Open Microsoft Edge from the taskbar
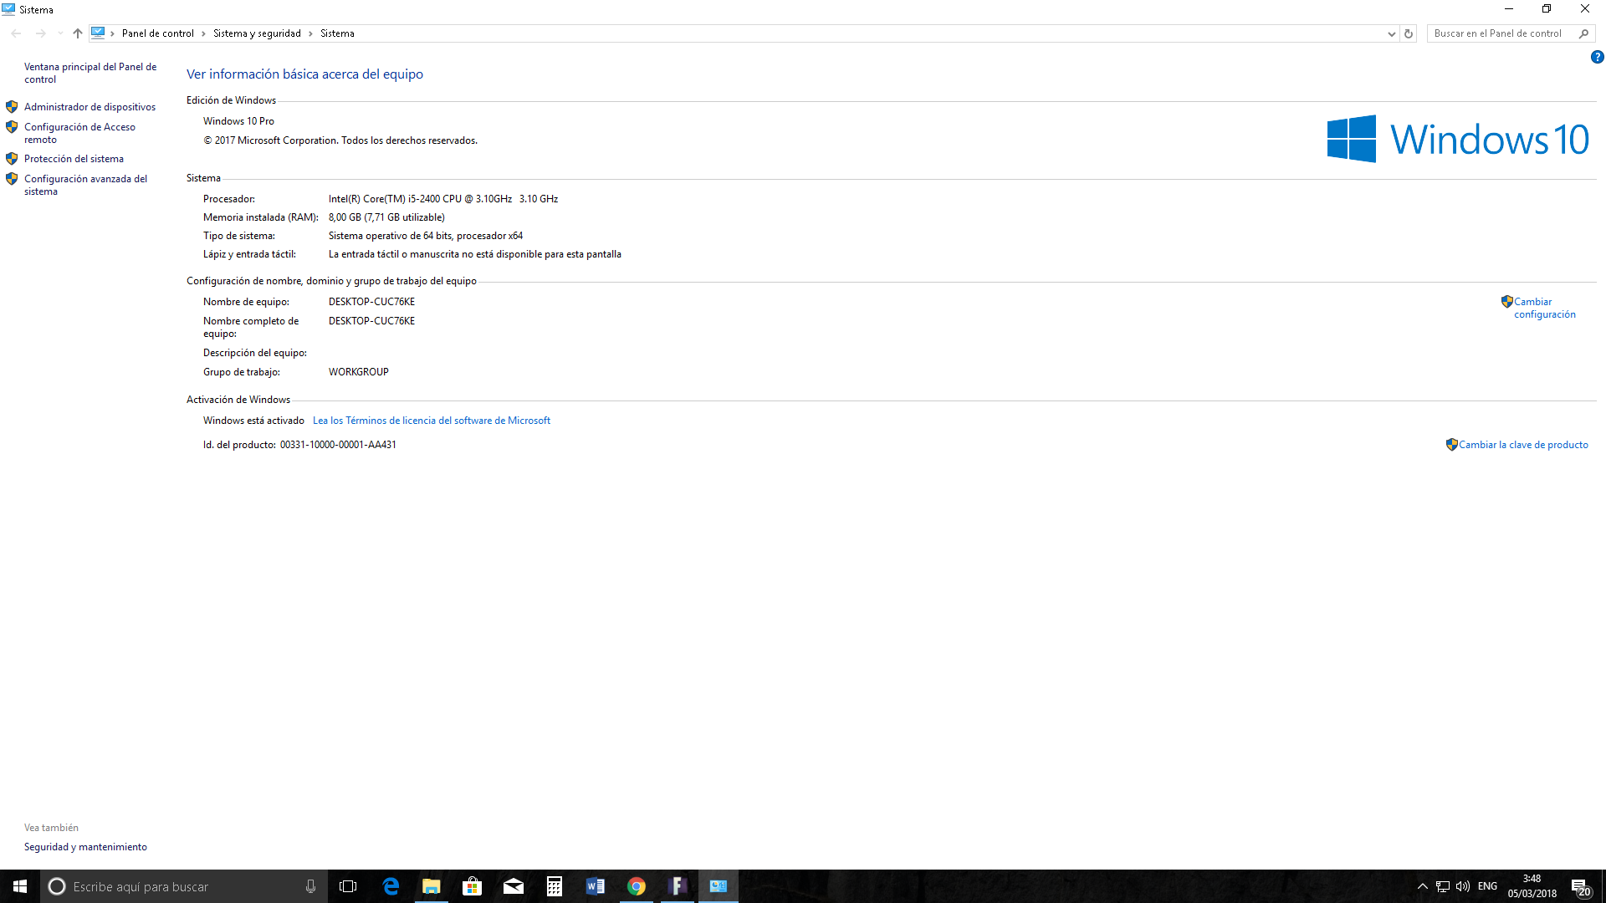The width and height of the screenshot is (1606, 903). point(391,886)
